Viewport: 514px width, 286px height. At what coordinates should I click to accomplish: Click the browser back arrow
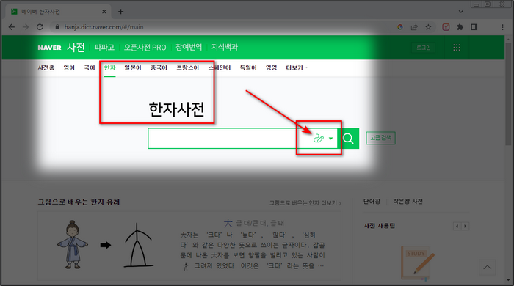click(12, 27)
